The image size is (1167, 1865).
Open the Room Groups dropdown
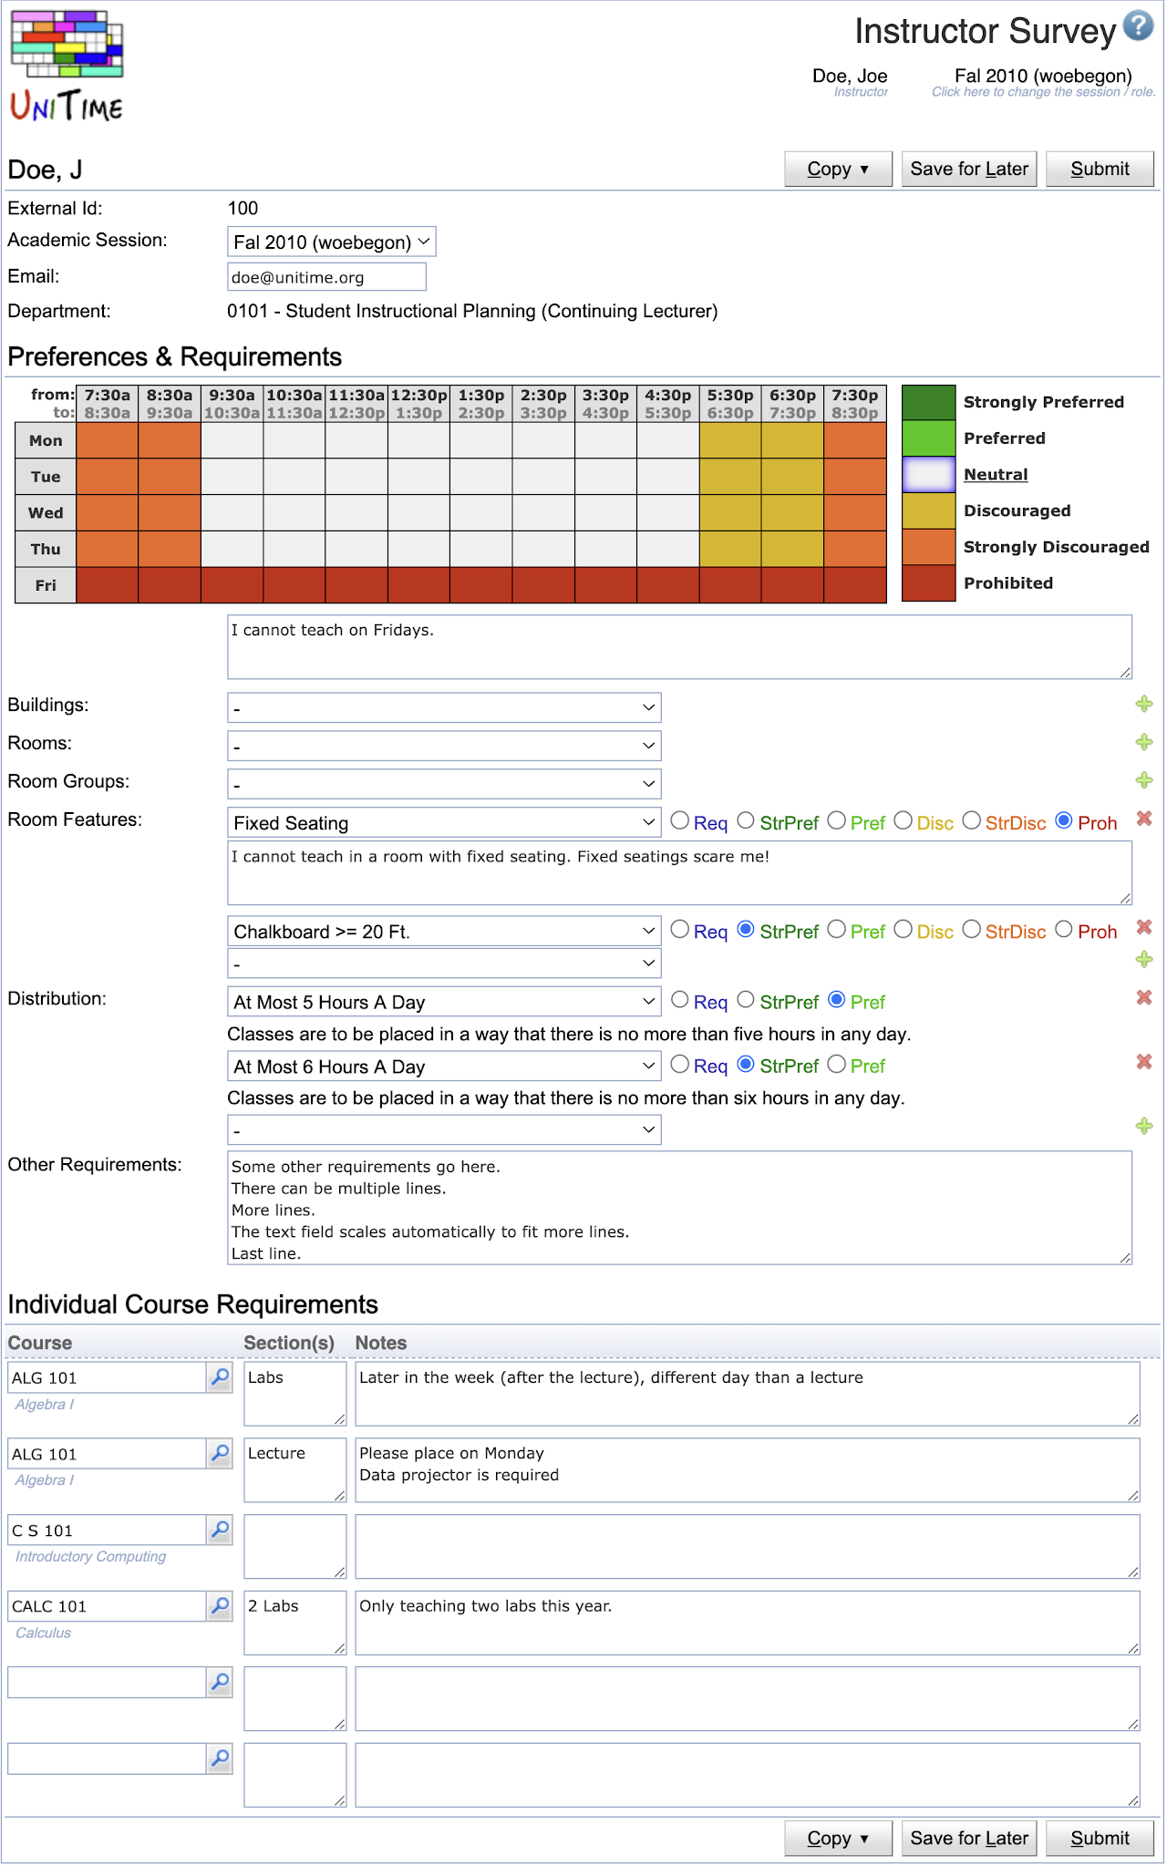point(444,784)
